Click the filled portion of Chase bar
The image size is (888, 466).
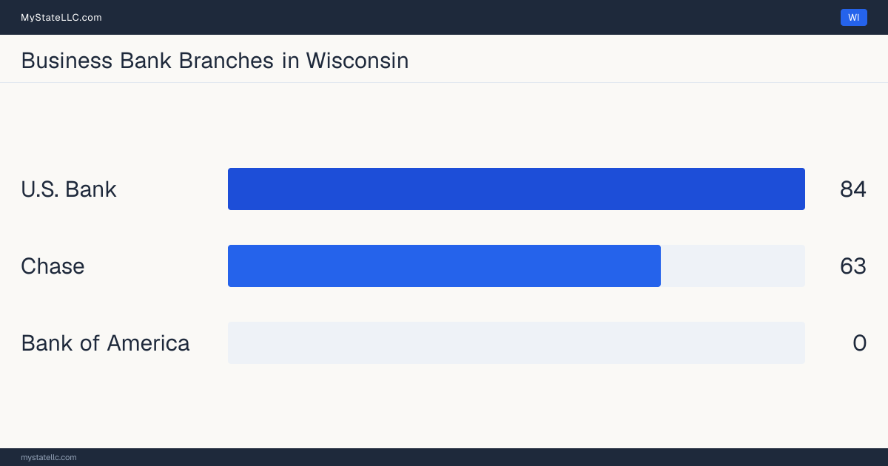pyautogui.click(x=444, y=266)
